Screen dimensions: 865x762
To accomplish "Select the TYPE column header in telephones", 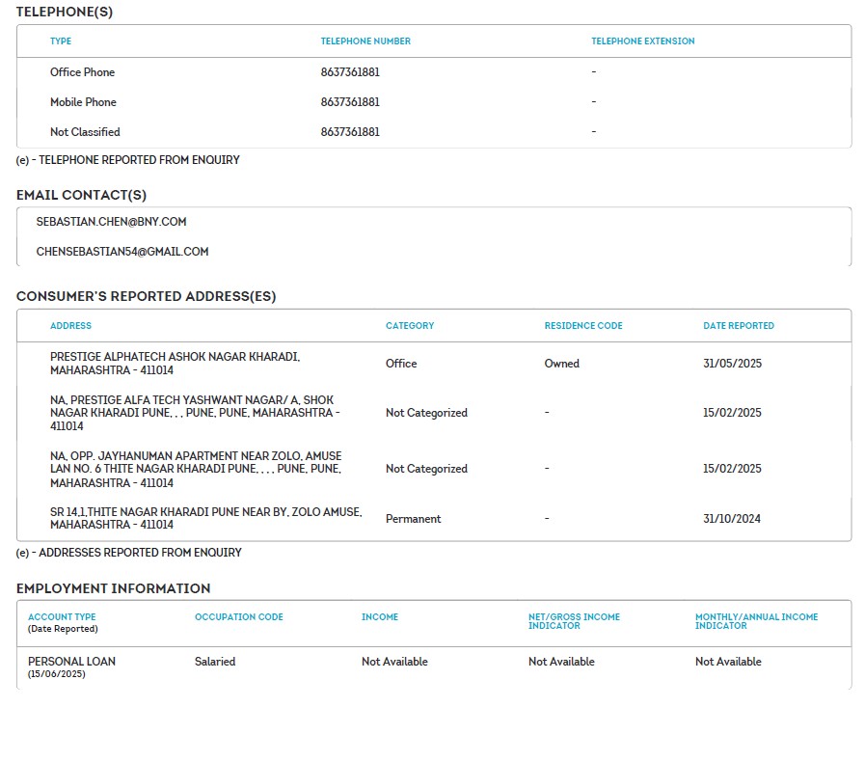I will tap(61, 41).
